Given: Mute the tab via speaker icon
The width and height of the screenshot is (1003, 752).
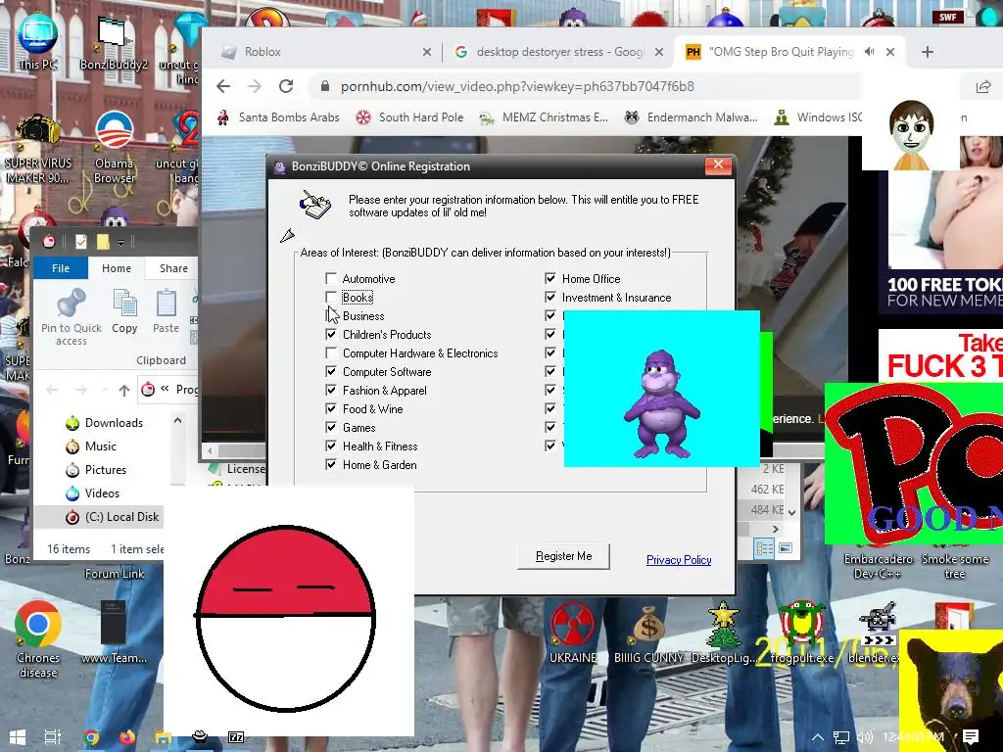Looking at the screenshot, I should pos(870,52).
